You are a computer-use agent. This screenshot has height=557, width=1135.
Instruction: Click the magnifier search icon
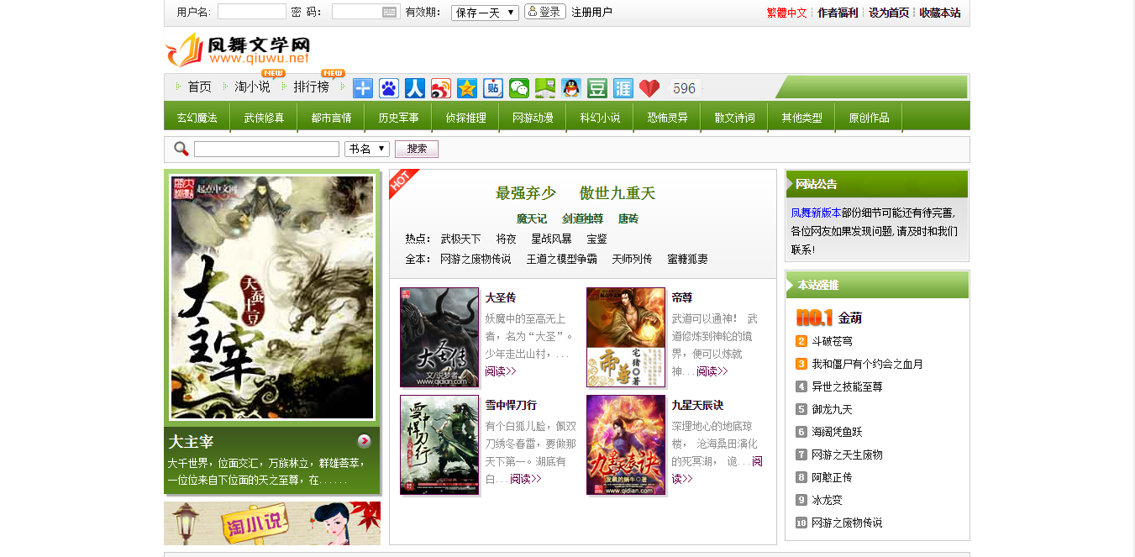181,149
